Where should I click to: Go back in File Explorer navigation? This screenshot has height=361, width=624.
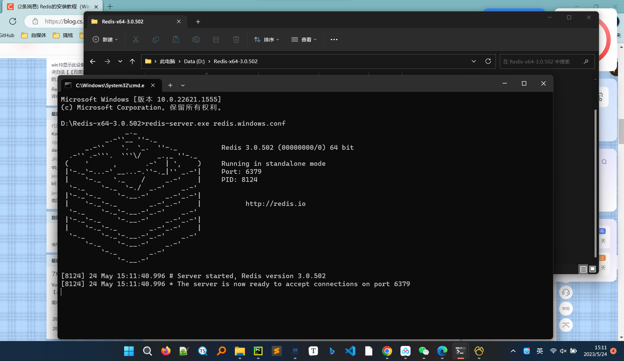coord(93,62)
